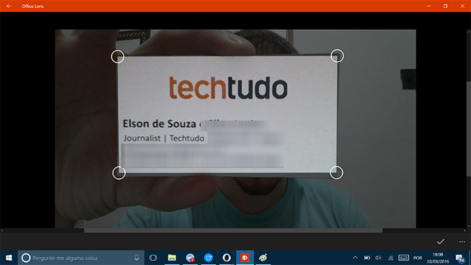Image resolution: width=471 pixels, height=265 pixels.
Task: Click the right arrow of horizontal scrollbar
Action: click(x=464, y=231)
